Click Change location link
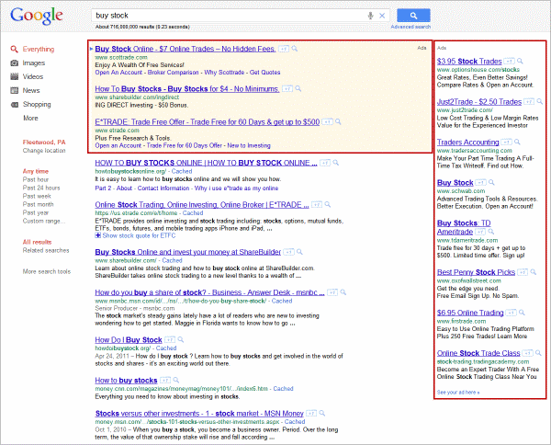This screenshot has width=551, height=445. coord(44,151)
